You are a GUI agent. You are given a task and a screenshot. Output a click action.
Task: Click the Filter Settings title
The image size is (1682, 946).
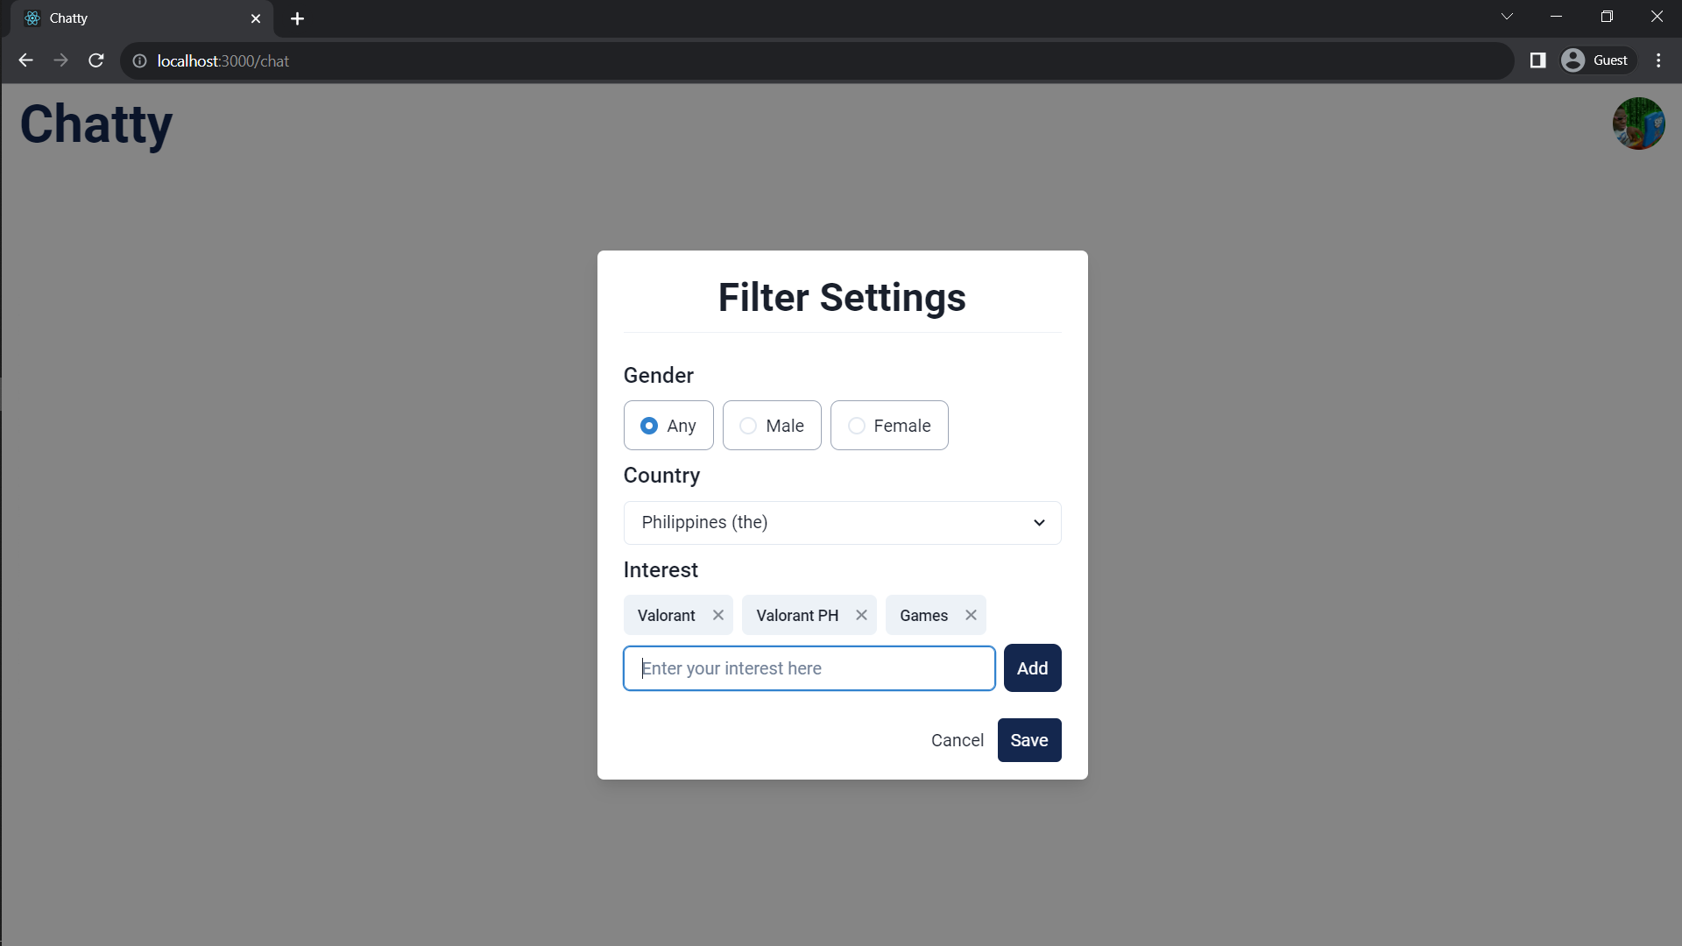842,298
